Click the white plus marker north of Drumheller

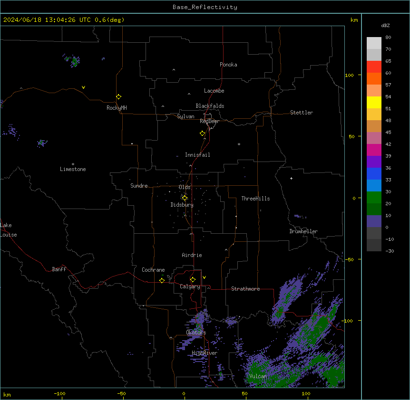point(291,178)
